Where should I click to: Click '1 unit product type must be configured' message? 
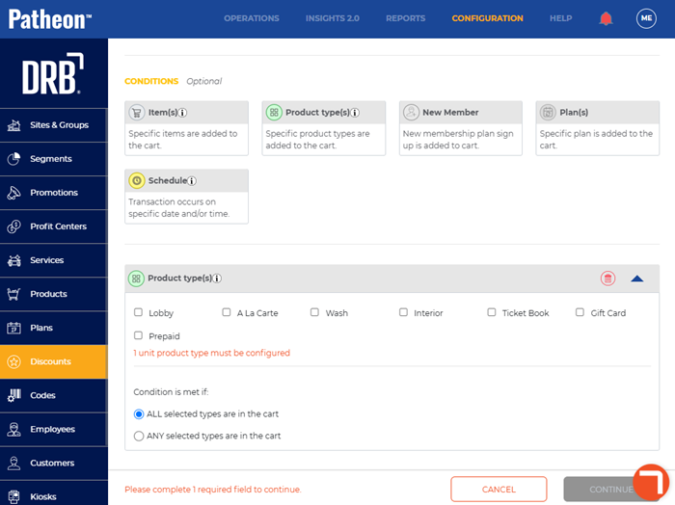[x=211, y=353]
